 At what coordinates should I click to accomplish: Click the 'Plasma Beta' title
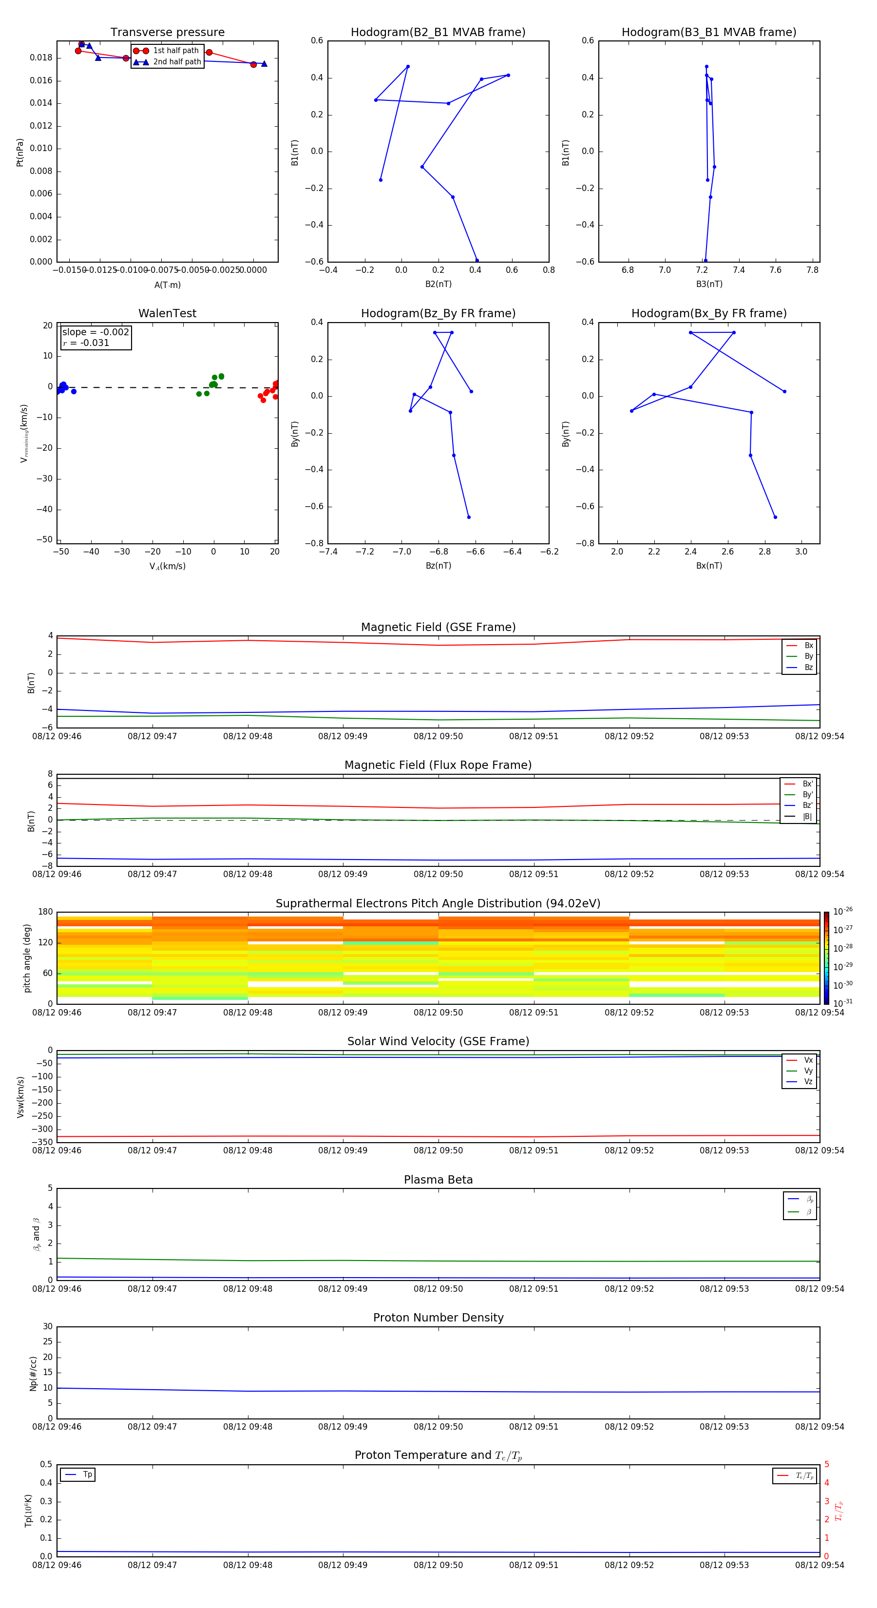point(438,1180)
